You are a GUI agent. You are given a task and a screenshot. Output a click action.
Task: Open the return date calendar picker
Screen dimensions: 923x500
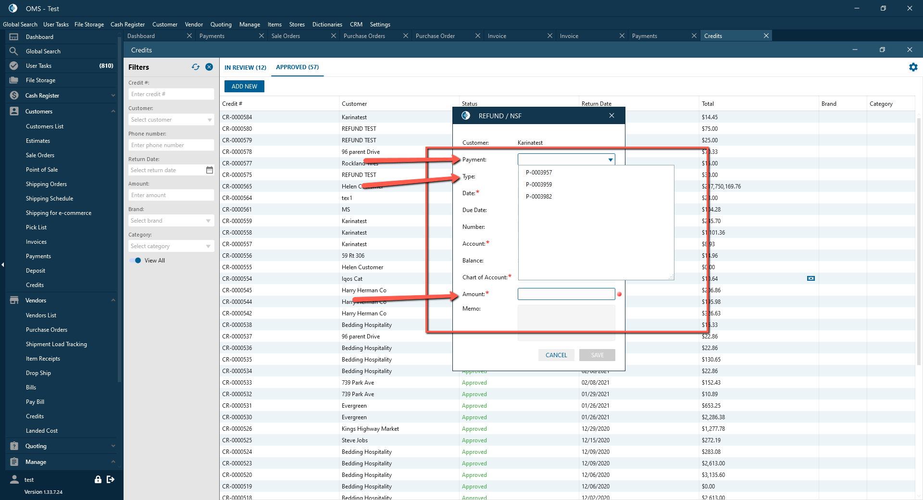pos(210,170)
